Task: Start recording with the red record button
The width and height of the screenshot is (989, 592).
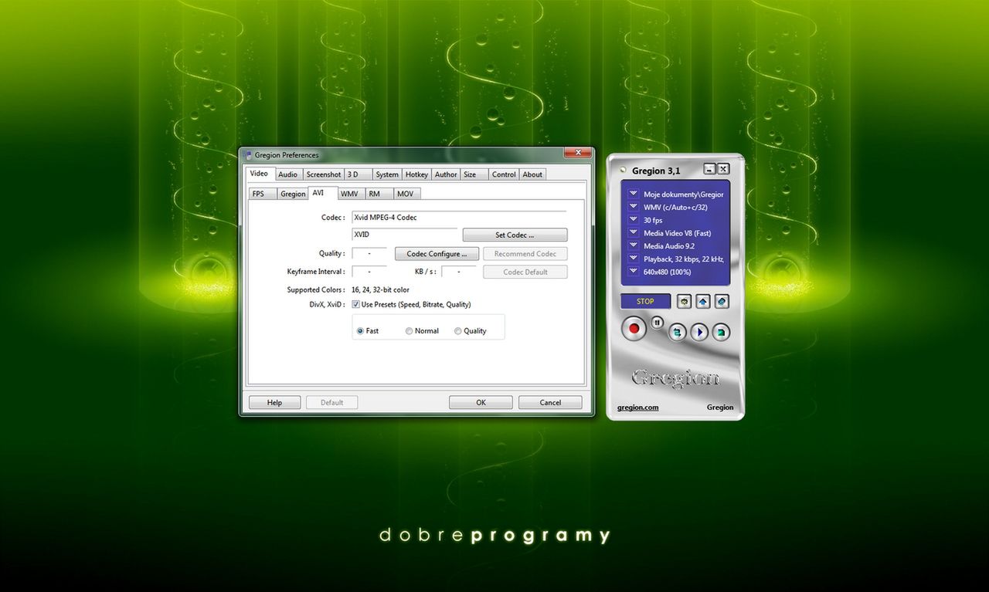Action: [x=635, y=328]
